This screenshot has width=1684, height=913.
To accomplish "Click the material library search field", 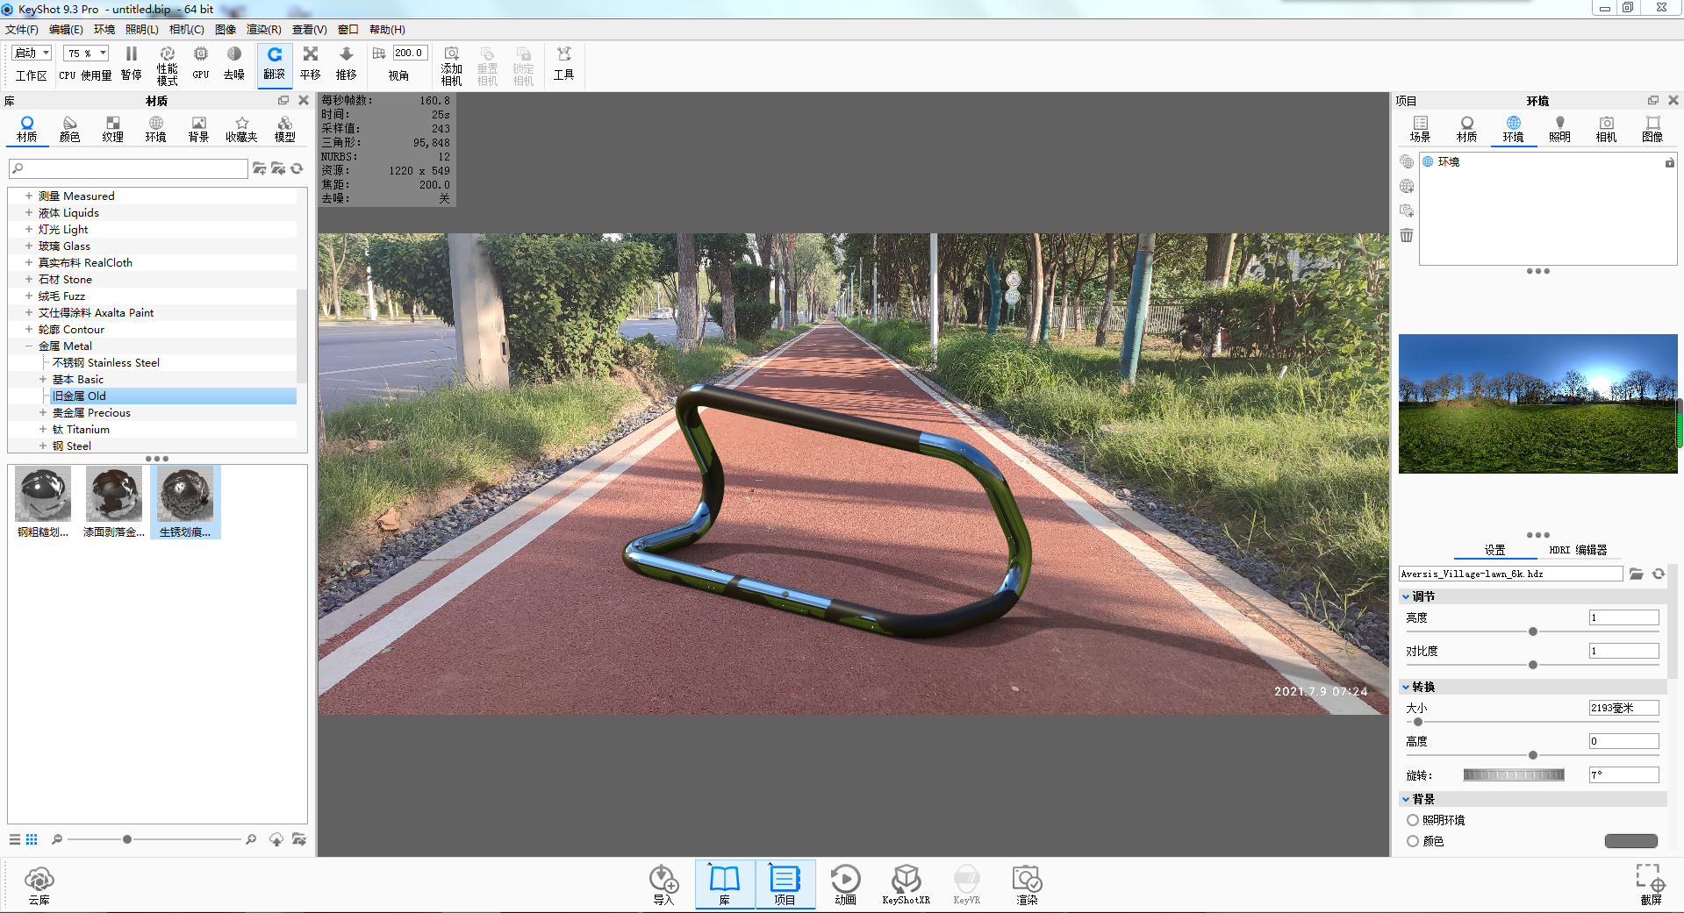I will coord(128,168).
